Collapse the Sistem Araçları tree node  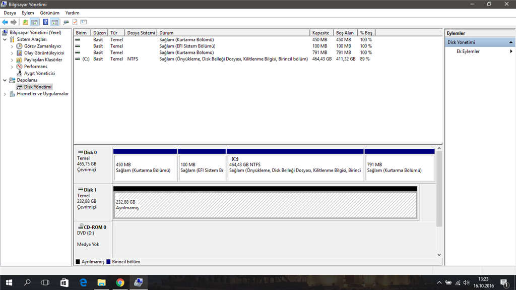(5, 39)
